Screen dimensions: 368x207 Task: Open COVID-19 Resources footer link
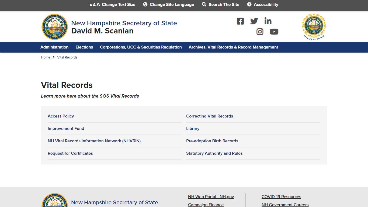coord(281,197)
